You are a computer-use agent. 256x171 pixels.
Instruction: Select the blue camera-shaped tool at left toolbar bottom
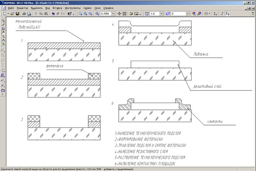(x=3, y=90)
